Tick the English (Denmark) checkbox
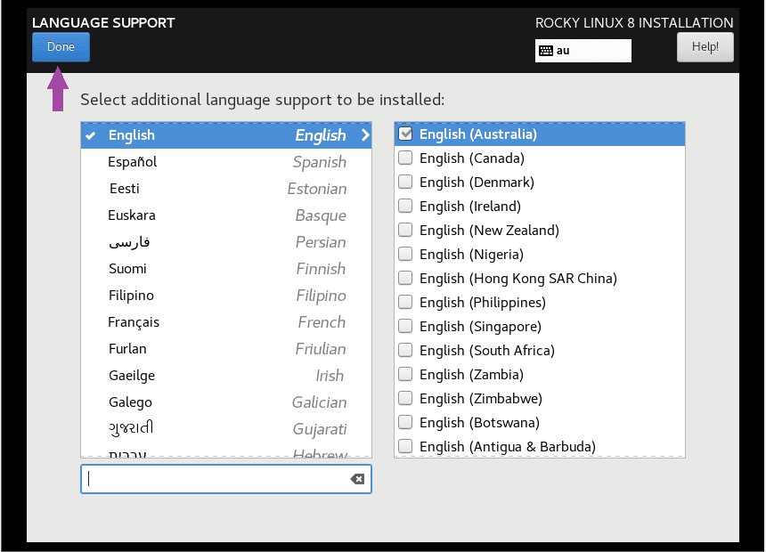Viewport: 766px width, 552px height. click(405, 182)
